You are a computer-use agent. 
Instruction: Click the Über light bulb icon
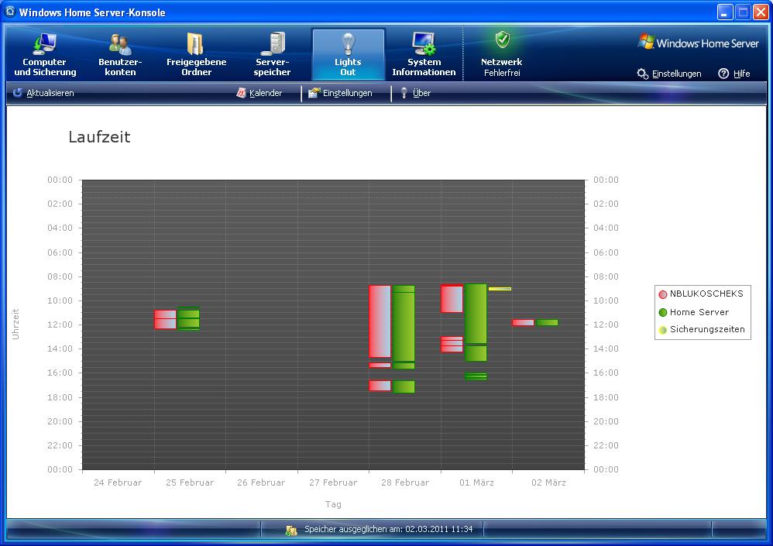404,93
